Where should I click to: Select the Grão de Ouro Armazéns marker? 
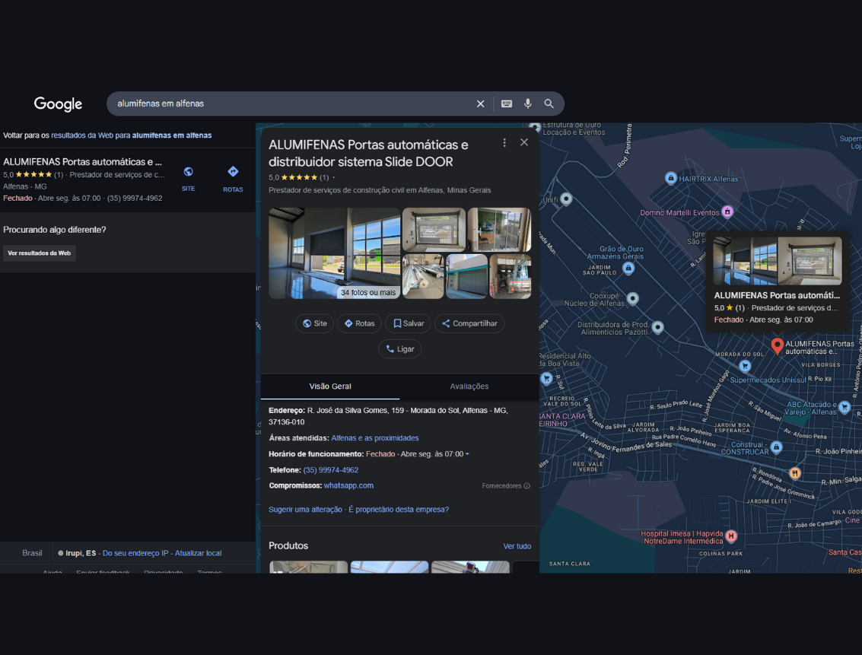coord(628,268)
